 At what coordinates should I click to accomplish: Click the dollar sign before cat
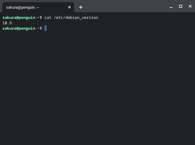41,17
